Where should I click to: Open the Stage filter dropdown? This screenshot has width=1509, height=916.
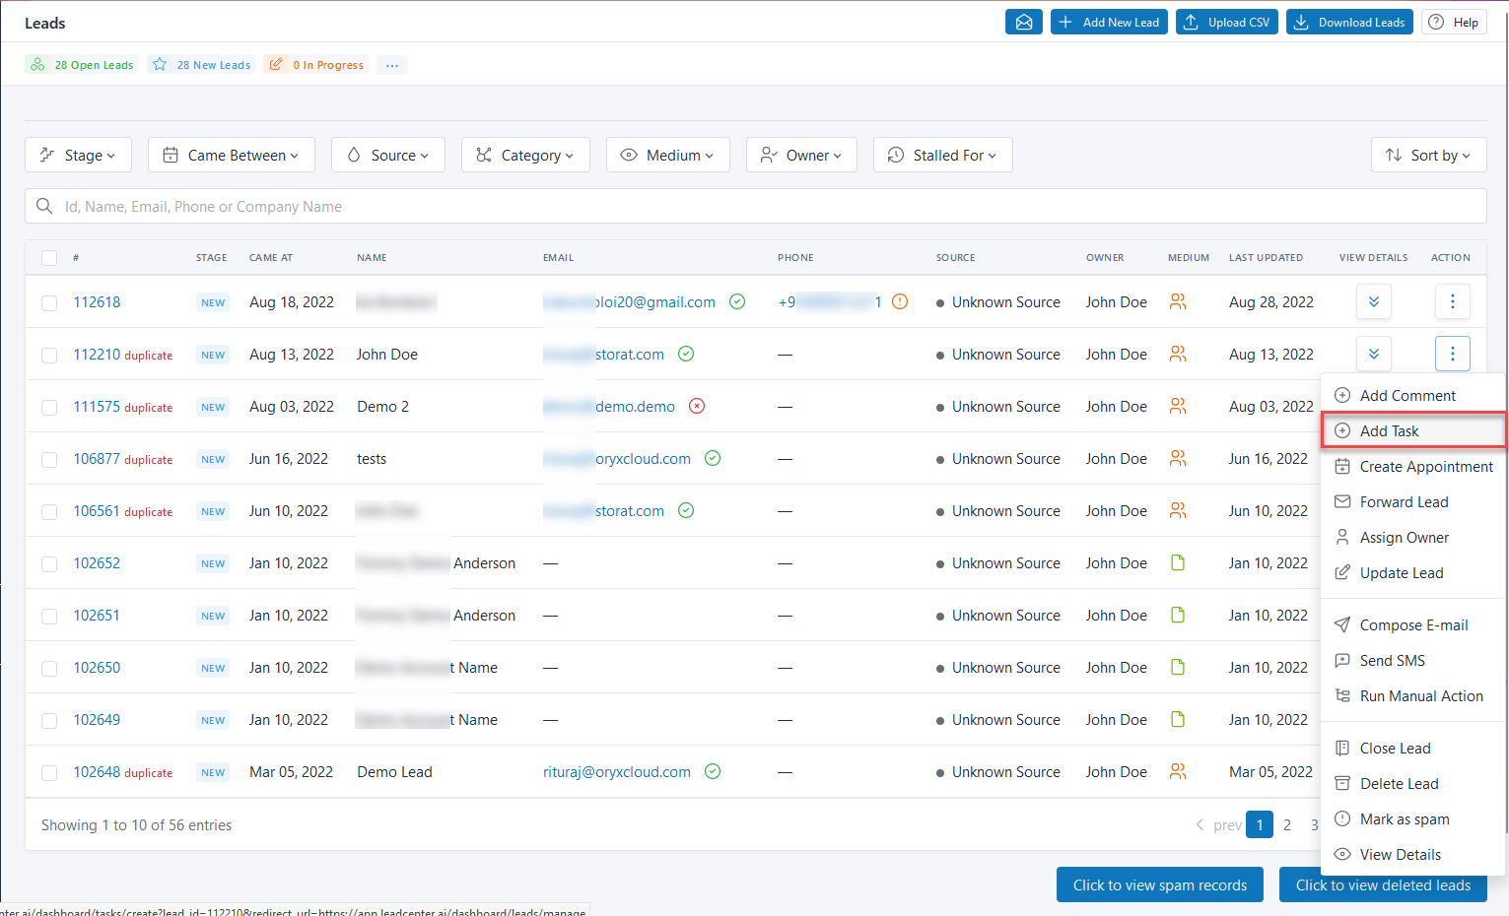[x=78, y=155]
